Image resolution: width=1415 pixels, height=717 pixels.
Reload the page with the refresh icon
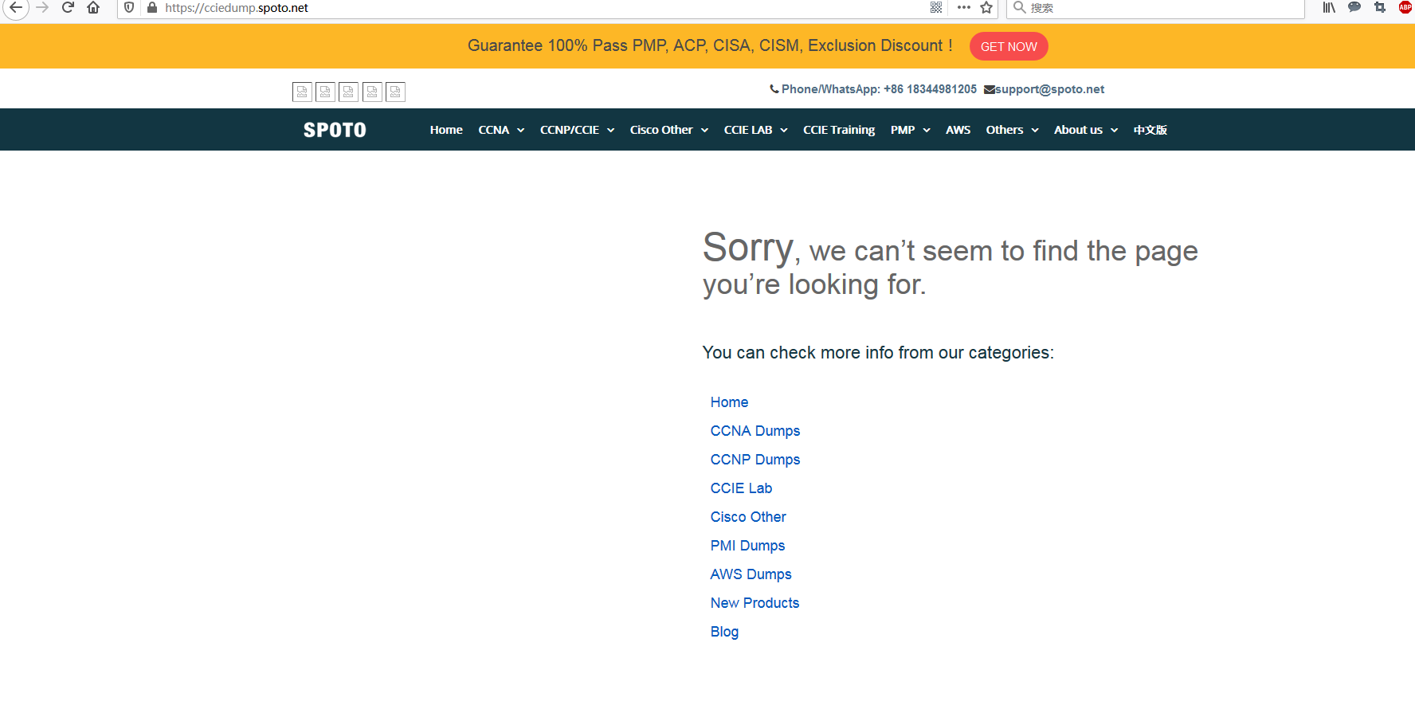(69, 8)
